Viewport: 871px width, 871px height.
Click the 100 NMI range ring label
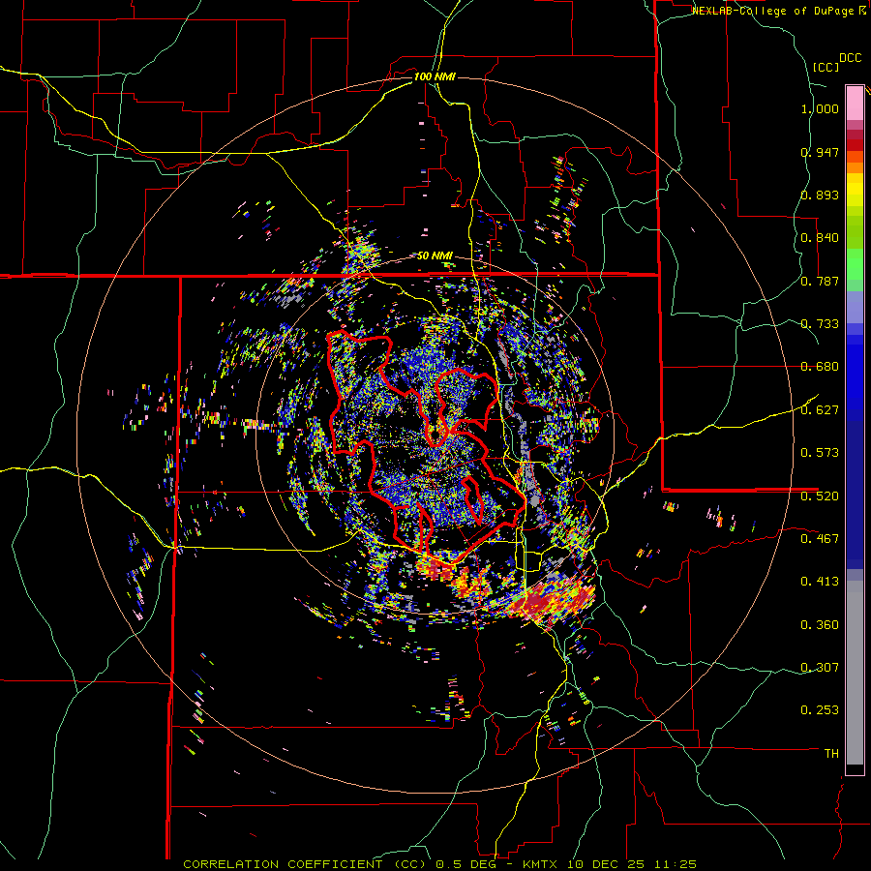tap(435, 76)
